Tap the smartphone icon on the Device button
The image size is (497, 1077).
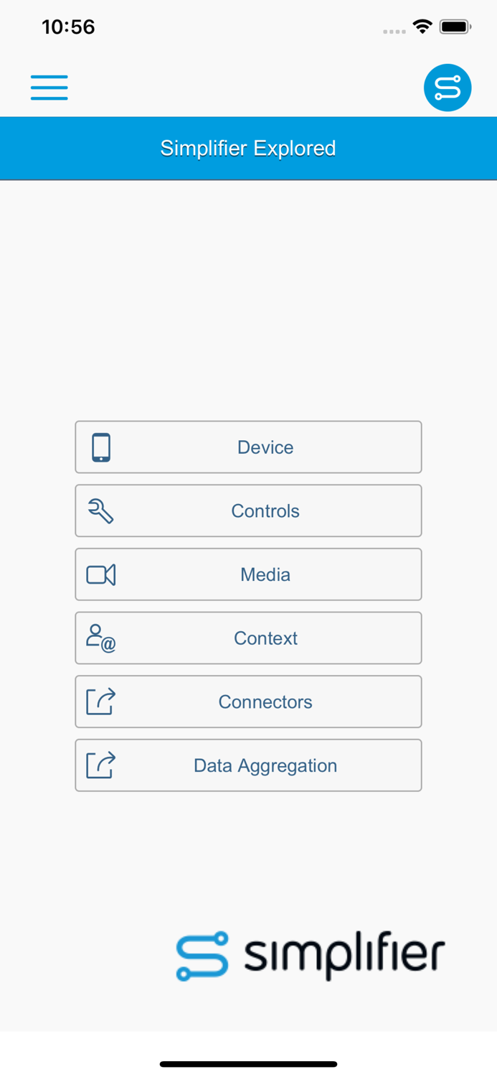click(101, 447)
